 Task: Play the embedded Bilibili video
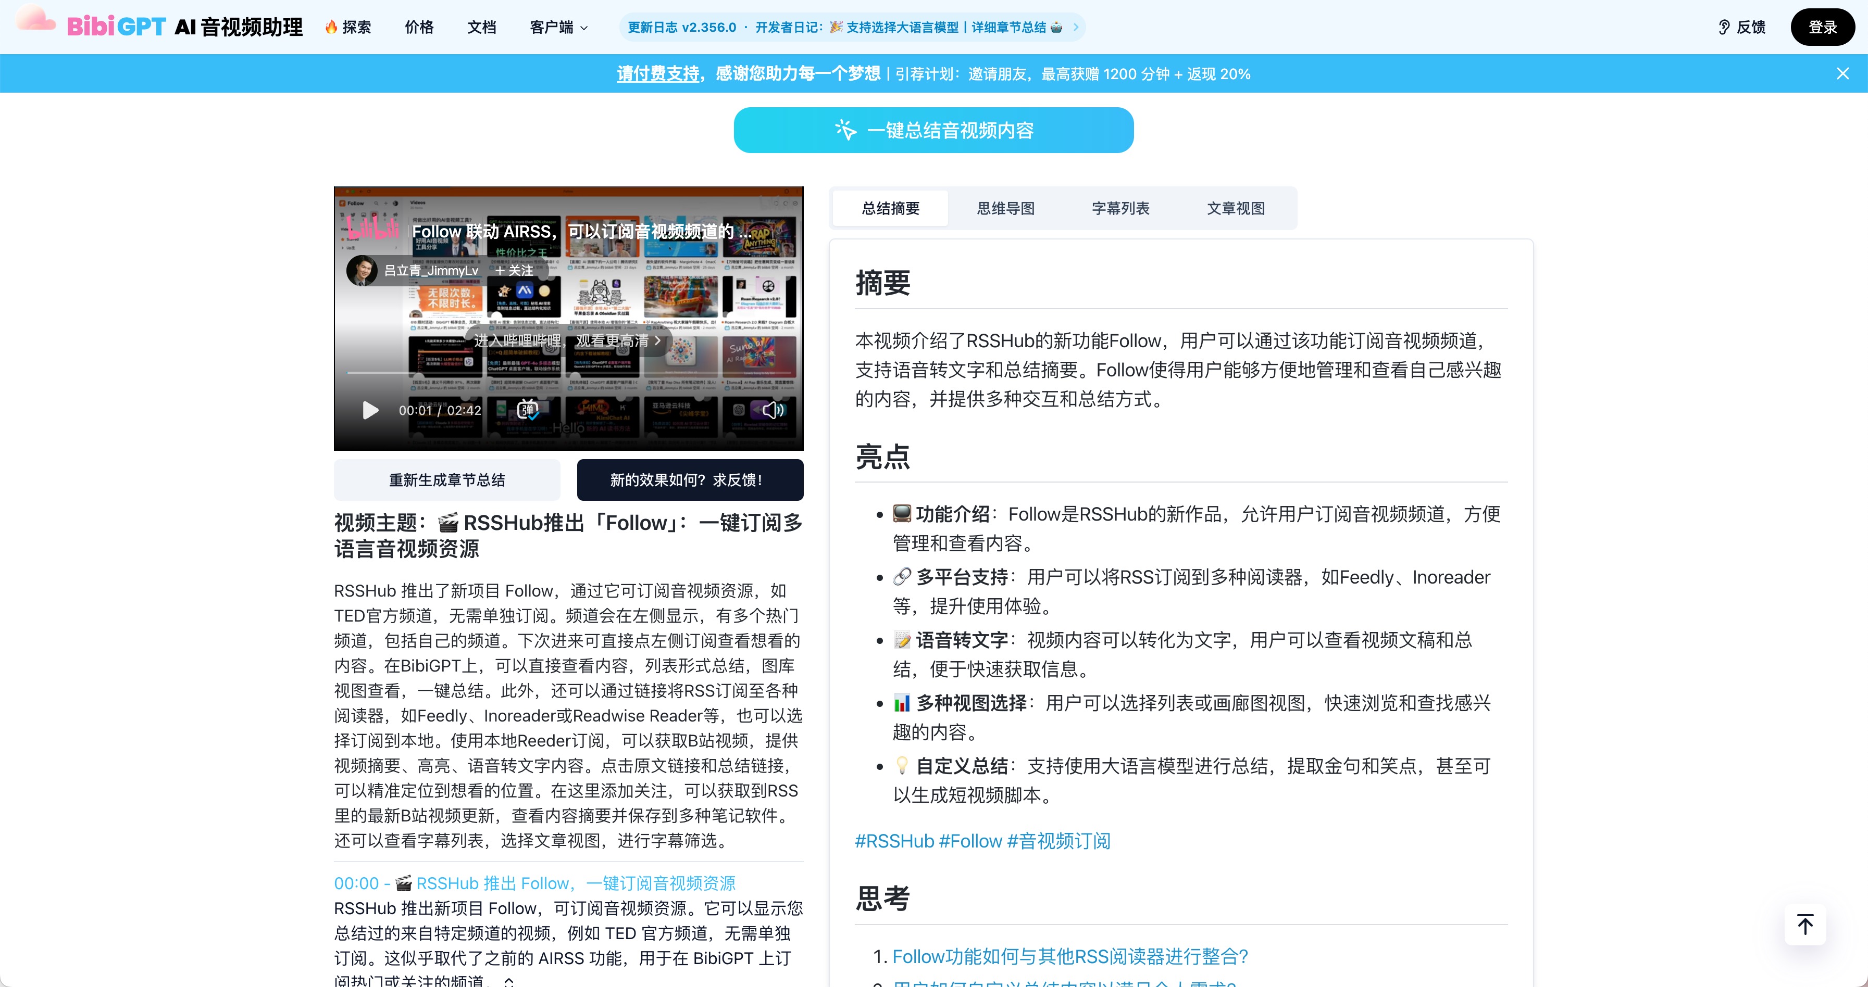pyautogui.click(x=370, y=410)
